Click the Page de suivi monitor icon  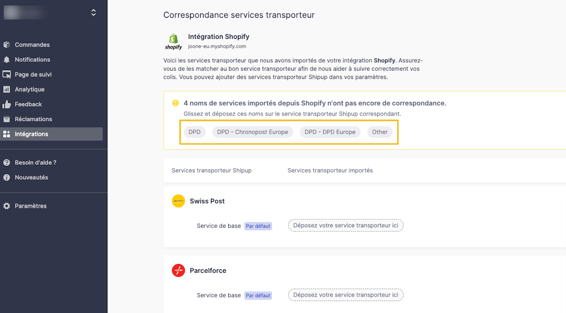(7, 75)
